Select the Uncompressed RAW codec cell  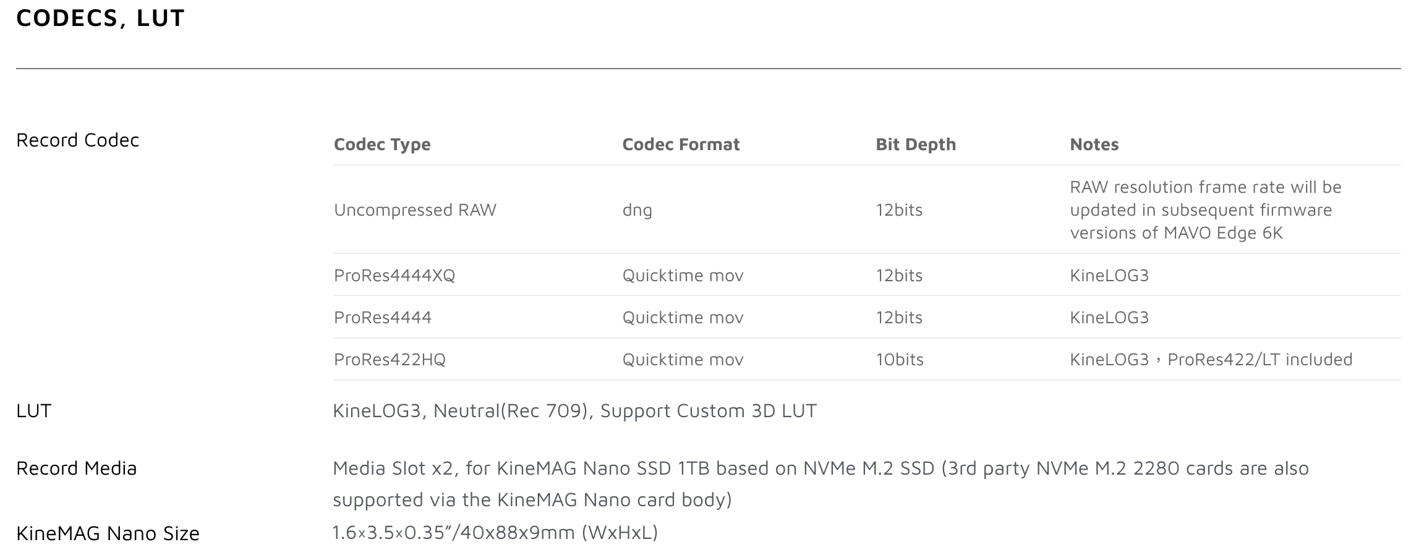[x=415, y=210]
